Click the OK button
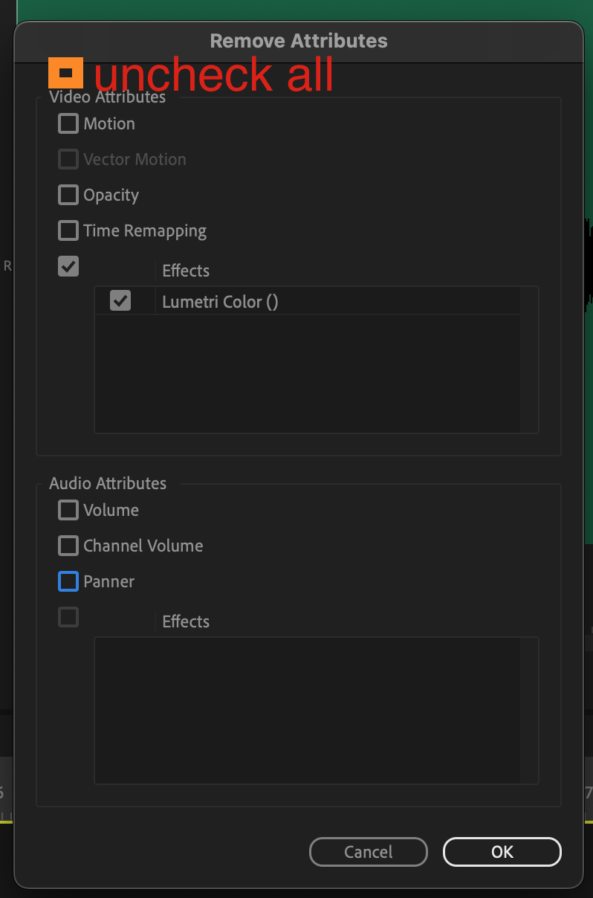593x898 pixels. [x=502, y=852]
